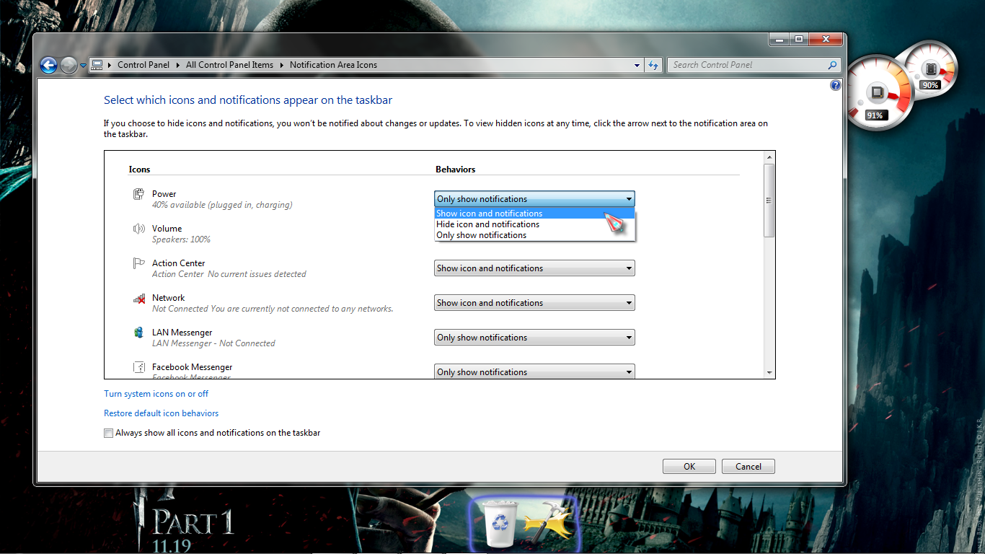Click the 'Action Center' row title
The height and width of the screenshot is (554, 985).
pyautogui.click(x=179, y=263)
